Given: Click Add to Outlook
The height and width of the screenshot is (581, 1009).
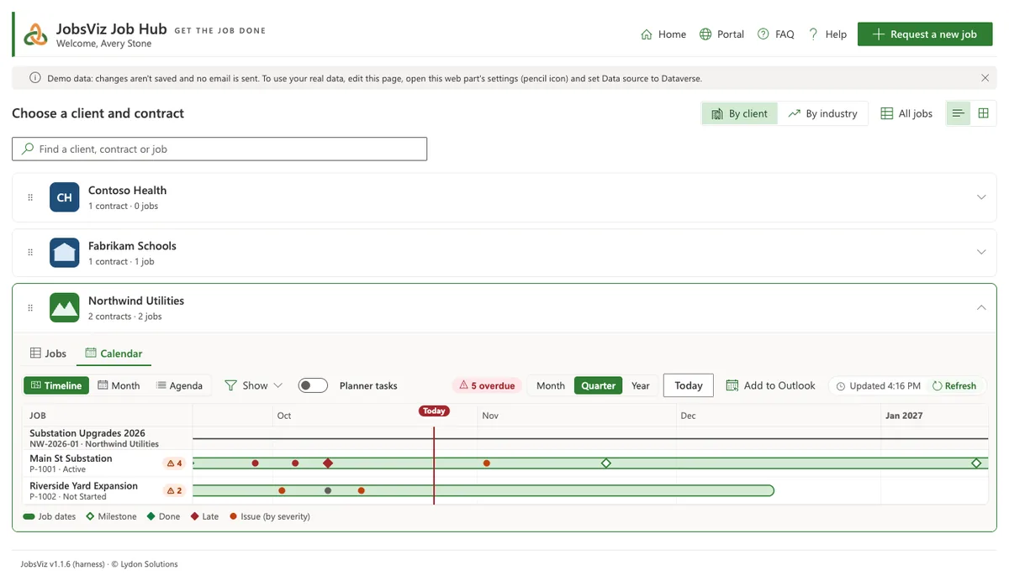Looking at the screenshot, I should pyautogui.click(x=770, y=385).
